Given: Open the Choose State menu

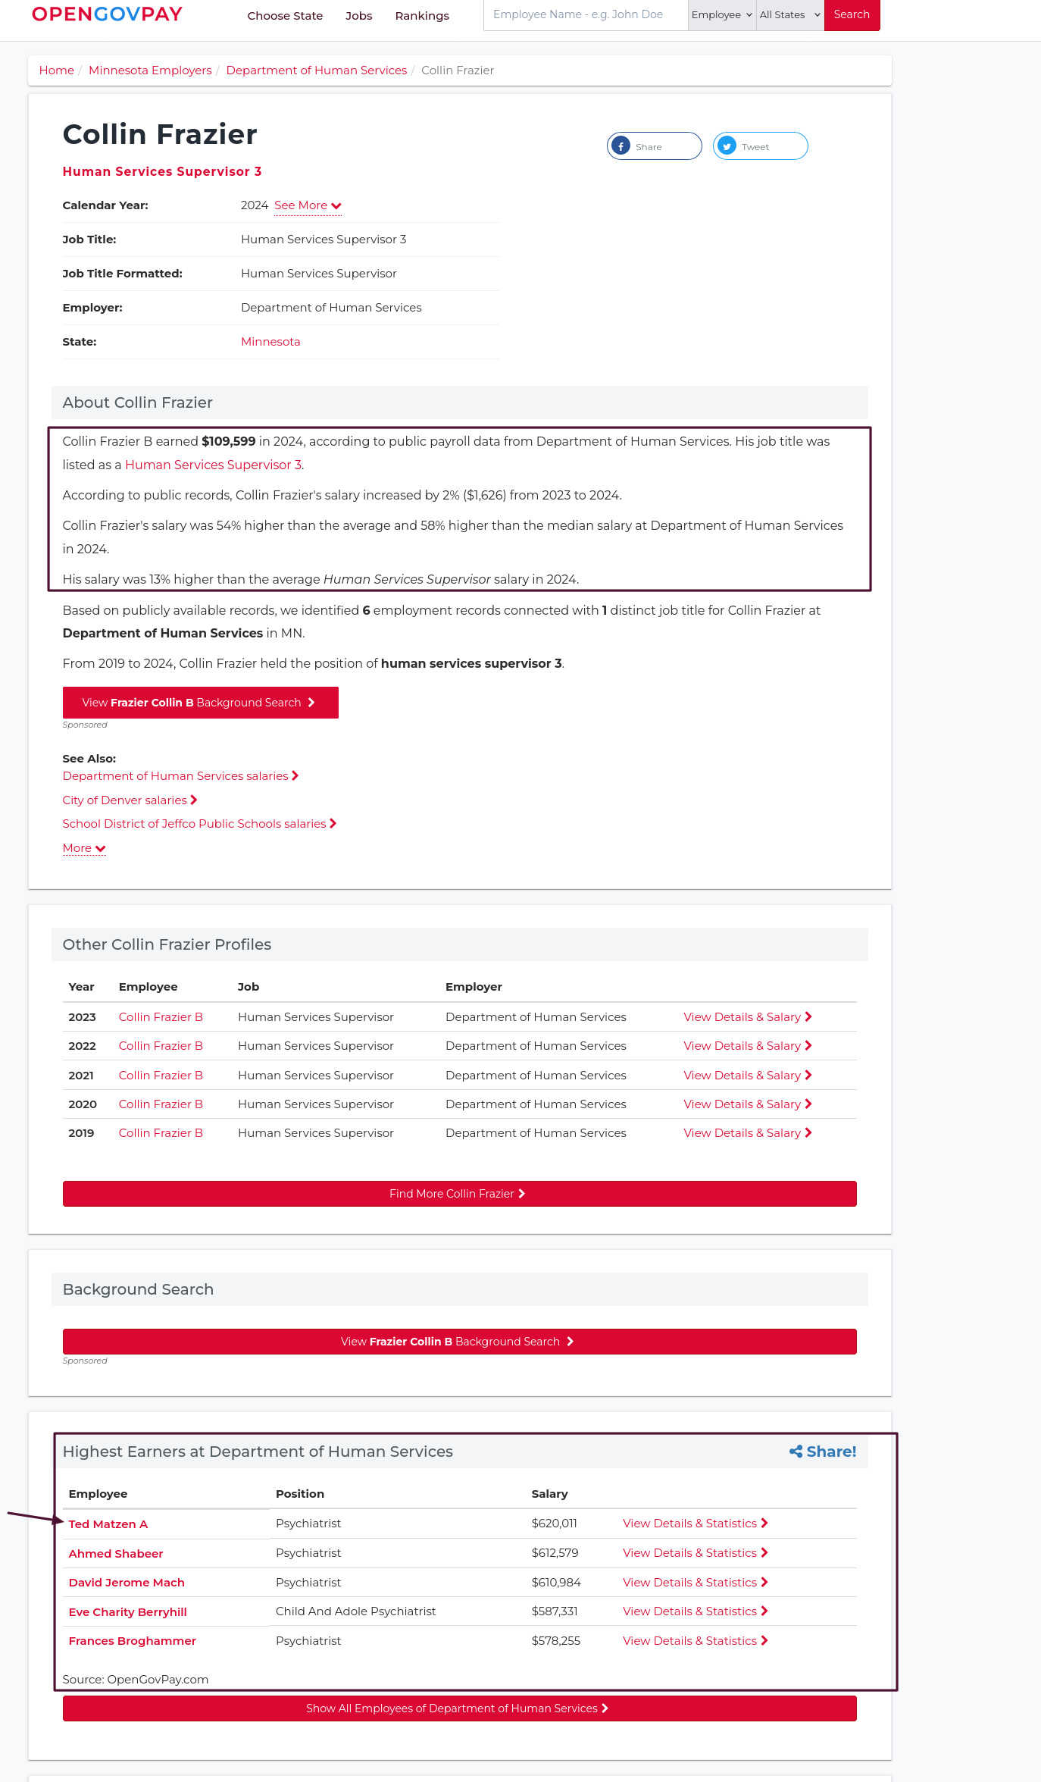Looking at the screenshot, I should 285,16.
